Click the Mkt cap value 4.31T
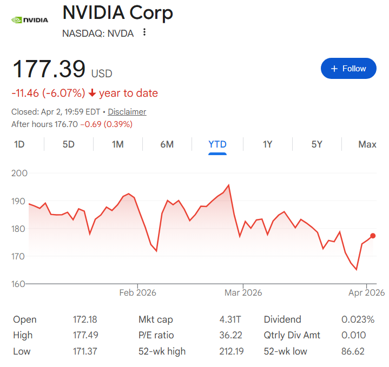Viewport: 389px width, 367px height. tap(229, 319)
